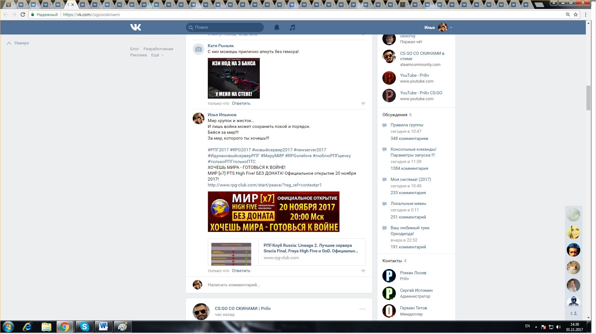The image size is (596, 334).
Task: Open РПГ-Клуб Russia link preview title
Action: tap(311, 248)
